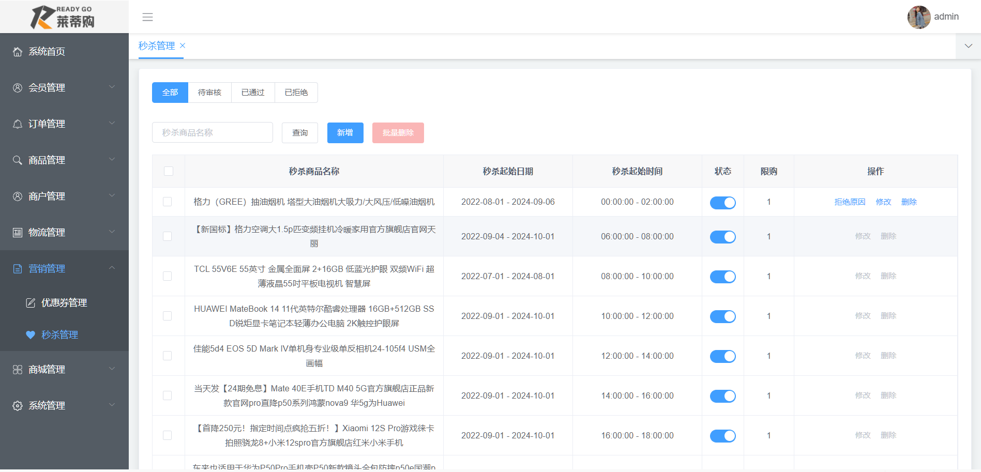Viewport: 981px width, 472px height.
Task: Click 修改 for 佳能5d4 EOS row
Action: (x=863, y=356)
